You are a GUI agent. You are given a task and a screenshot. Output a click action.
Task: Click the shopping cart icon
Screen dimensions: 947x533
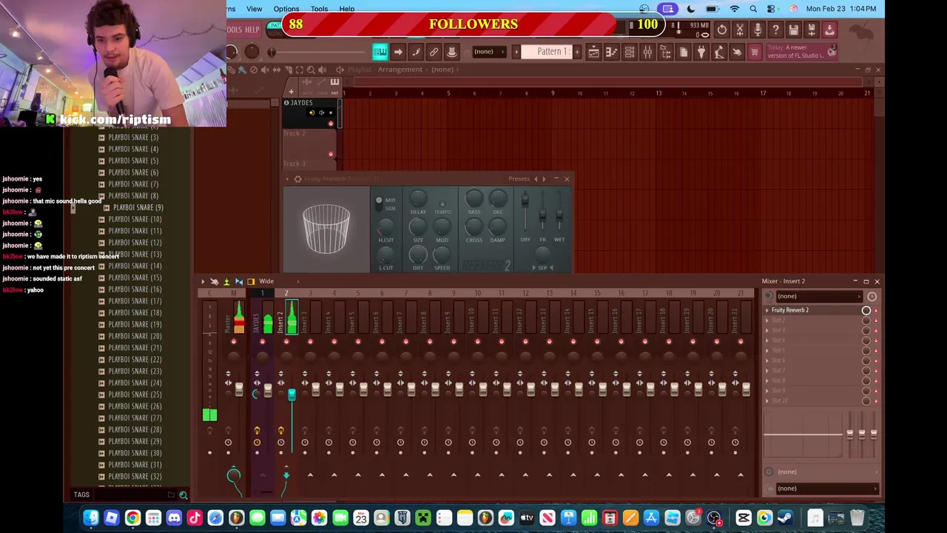(x=755, y=52)
